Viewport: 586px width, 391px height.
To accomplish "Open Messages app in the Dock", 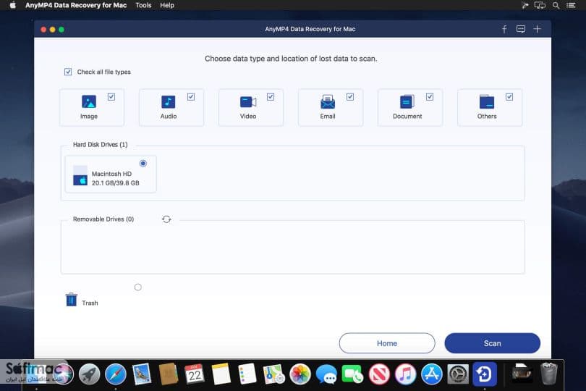I will click(326, 374).
